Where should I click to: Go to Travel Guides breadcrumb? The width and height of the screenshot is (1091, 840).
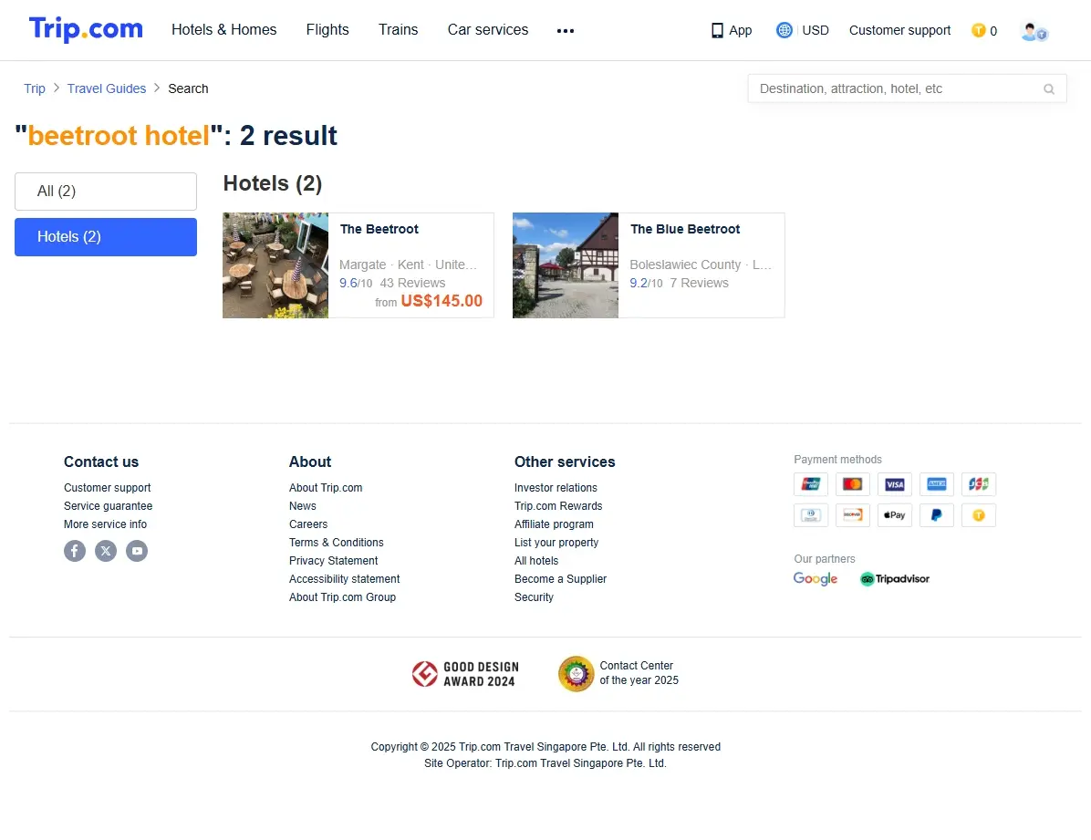pos(107,88)
